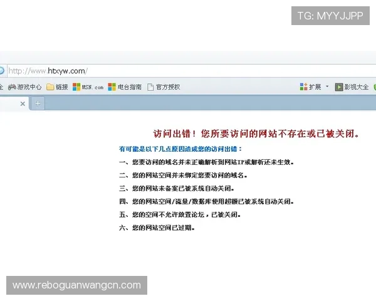The height and width of the screenshot is (301, 376).
Task: Open the 链接 bookmarks folder
Action: pos(57,87)
